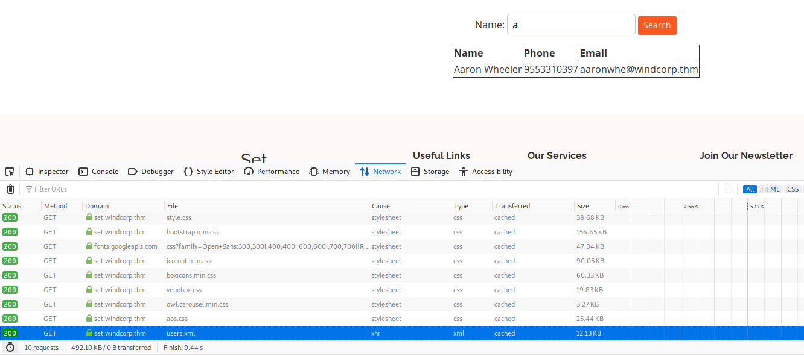Sort requests by Domain column header
The image size is (804, 356).
click(97, 206)
